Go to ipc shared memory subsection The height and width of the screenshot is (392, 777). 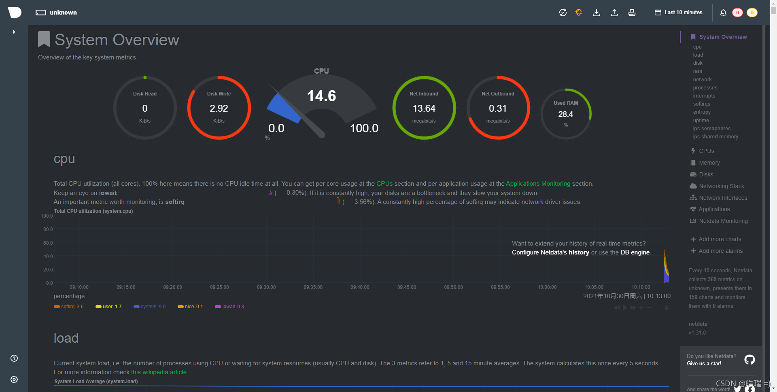(715, 137)
